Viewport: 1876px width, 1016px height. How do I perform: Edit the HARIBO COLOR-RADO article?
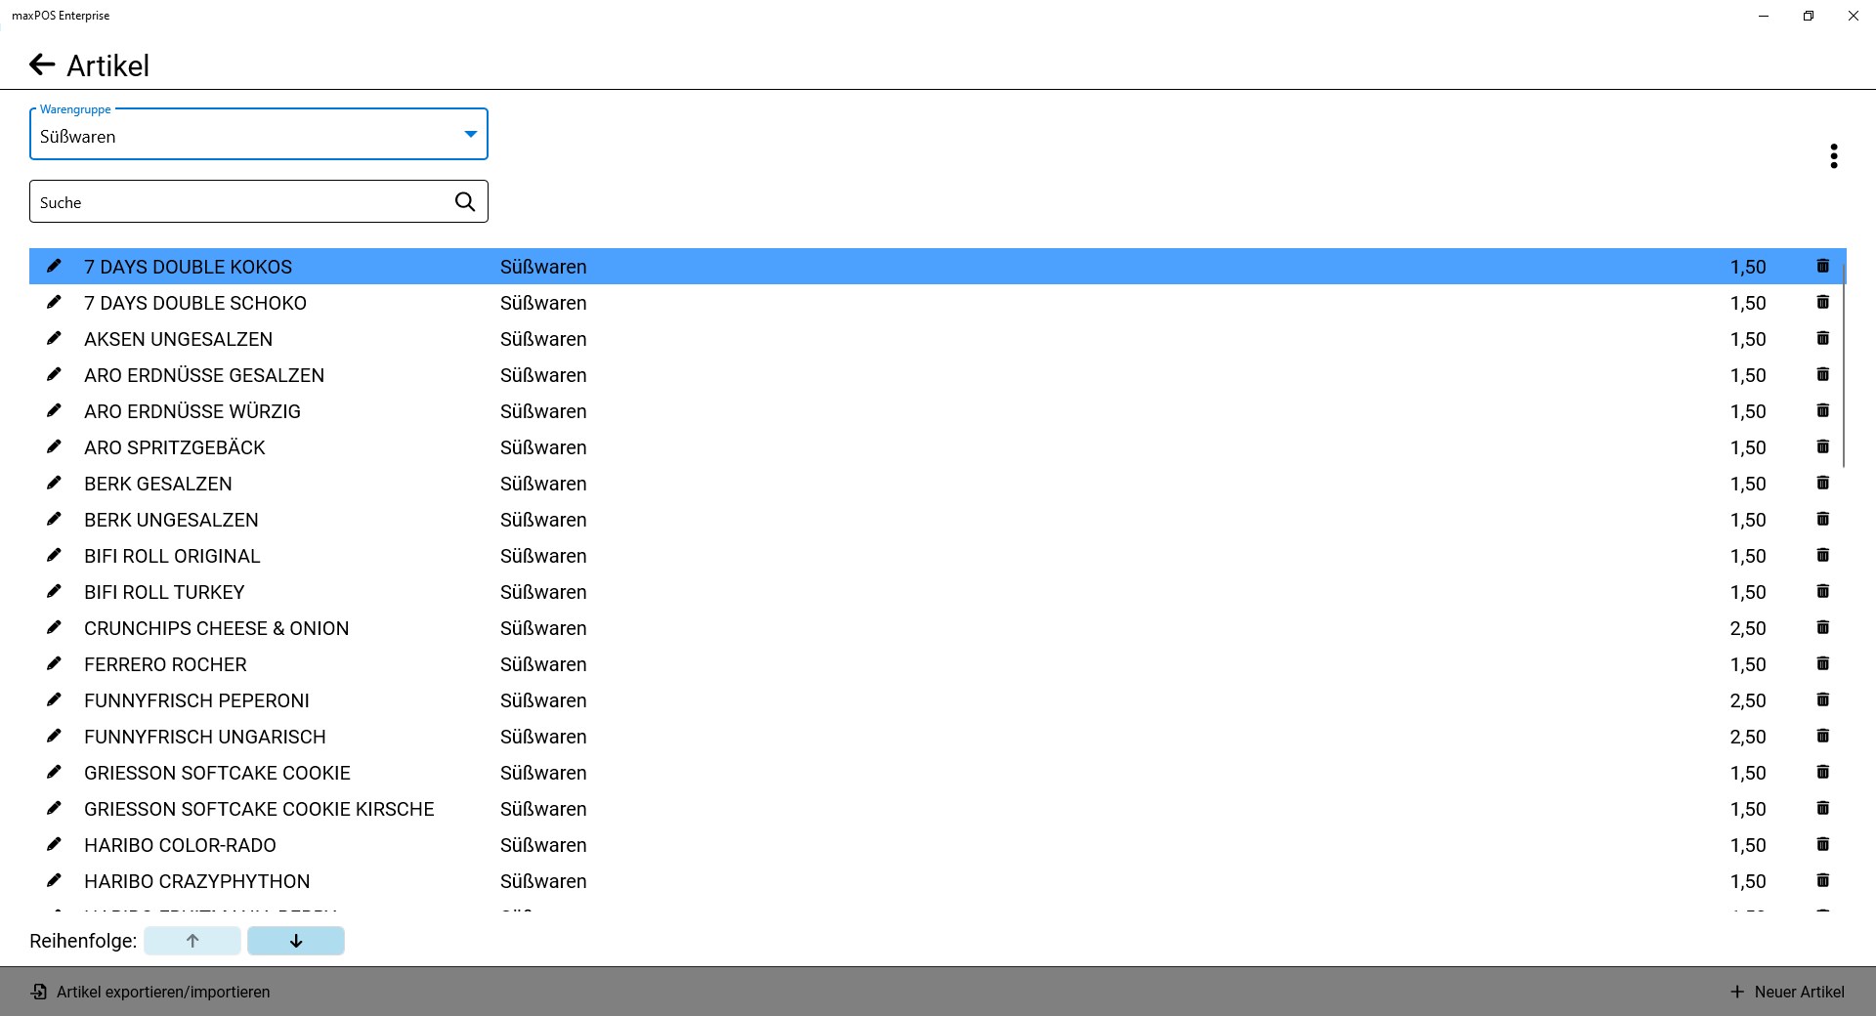[x=54, y=844]
